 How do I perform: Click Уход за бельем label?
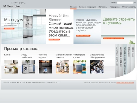[27, 56]
